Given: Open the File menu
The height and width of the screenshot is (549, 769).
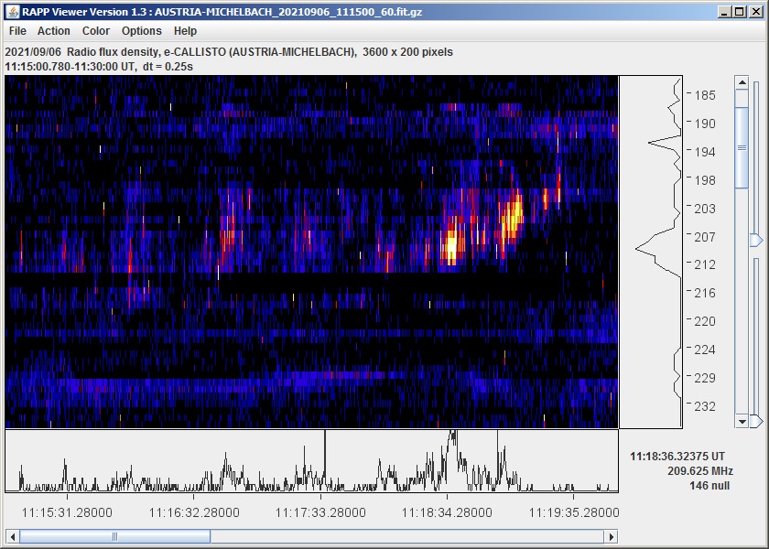Looking at the screenshot, I should pos(17,31).
